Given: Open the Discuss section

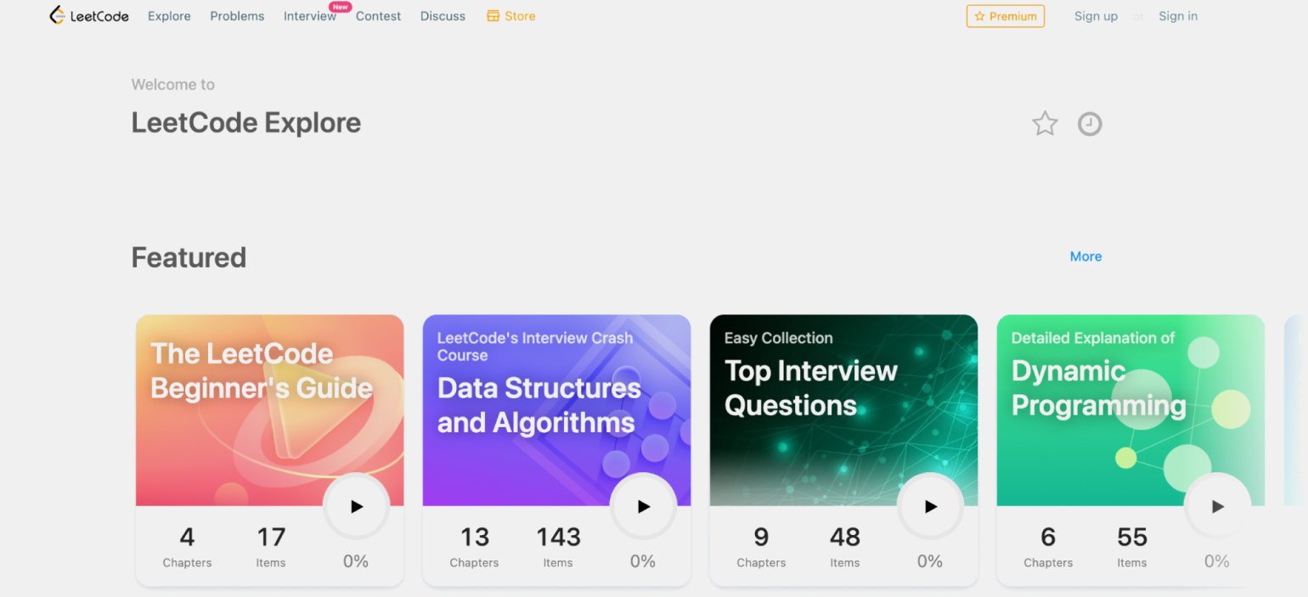Looking at the screenshot, I should click(x=443, y=16).
